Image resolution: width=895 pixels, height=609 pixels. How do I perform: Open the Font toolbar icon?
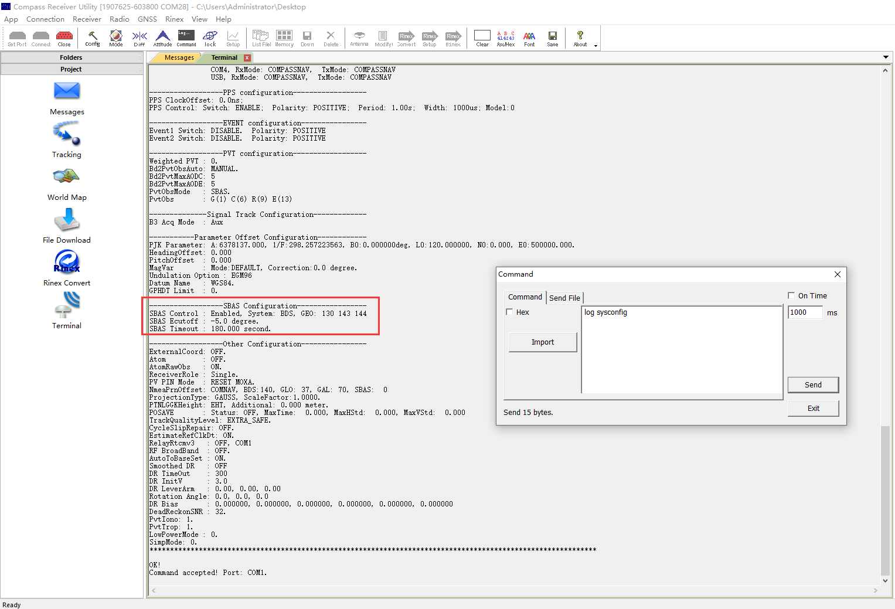pyautogui.click(x=529, y=39)
